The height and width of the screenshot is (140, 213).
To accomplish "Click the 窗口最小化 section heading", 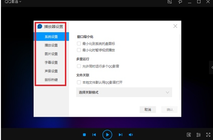I will click(85, 37).
